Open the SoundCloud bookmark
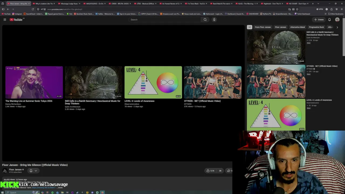The height and width of the screenshot is (194, 345). click(33, 14)
